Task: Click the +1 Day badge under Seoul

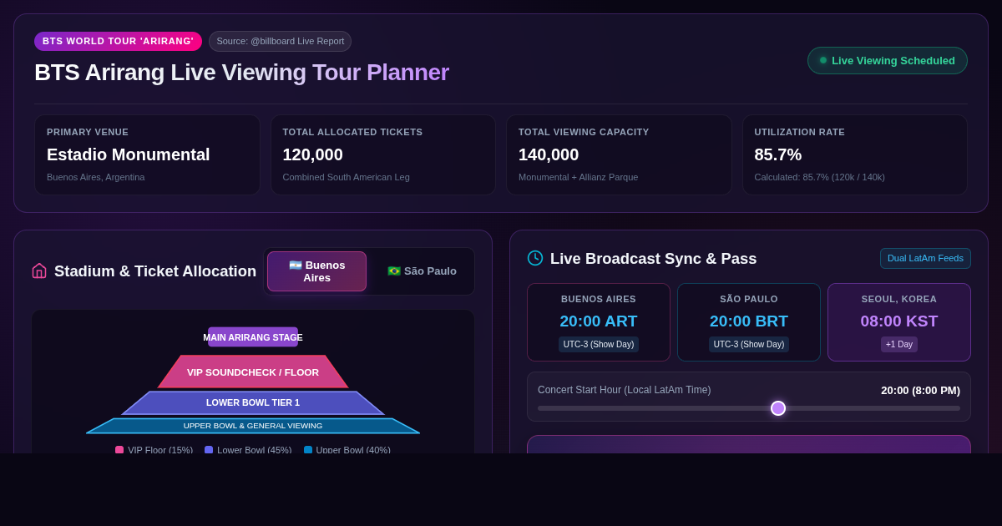Action: tap(899, 344)
